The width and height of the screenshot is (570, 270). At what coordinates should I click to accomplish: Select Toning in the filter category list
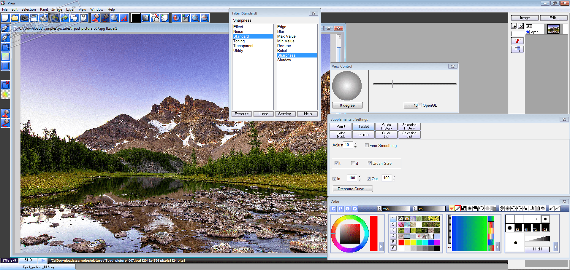click(x=253, y=41)
